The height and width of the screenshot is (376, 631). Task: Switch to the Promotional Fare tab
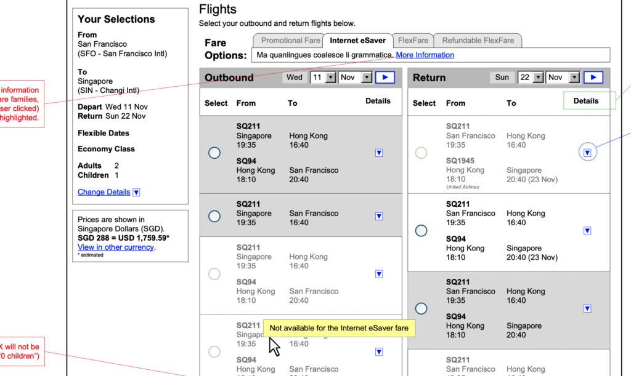pos(288,41)
